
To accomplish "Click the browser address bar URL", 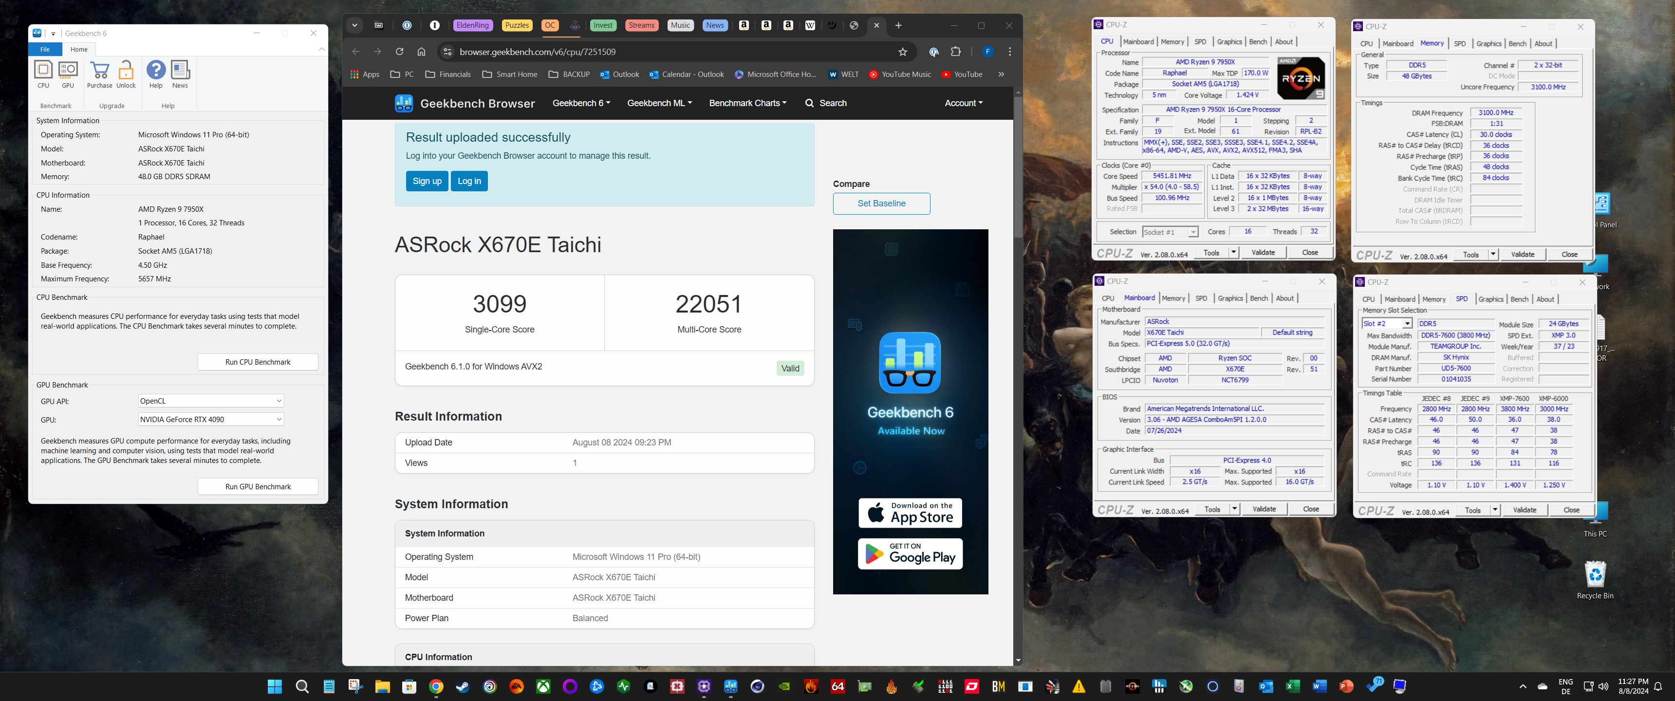I will (x=537, y=52).
